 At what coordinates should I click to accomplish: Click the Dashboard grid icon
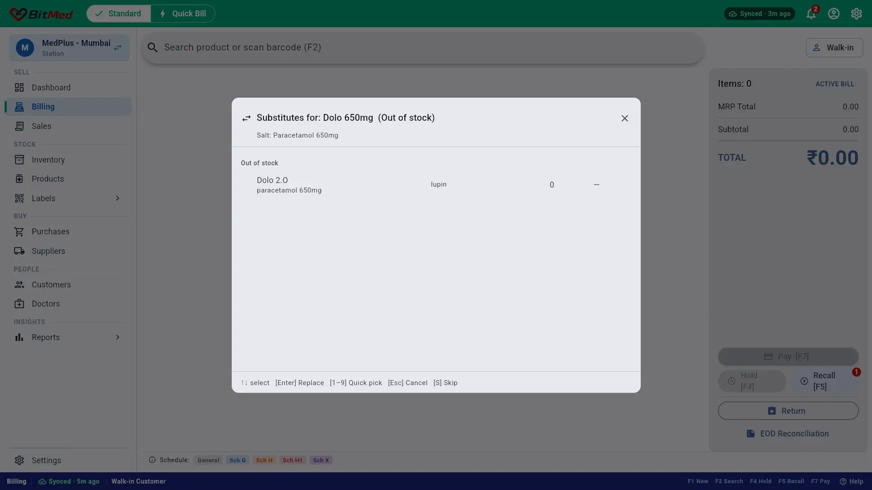(19, 88)
